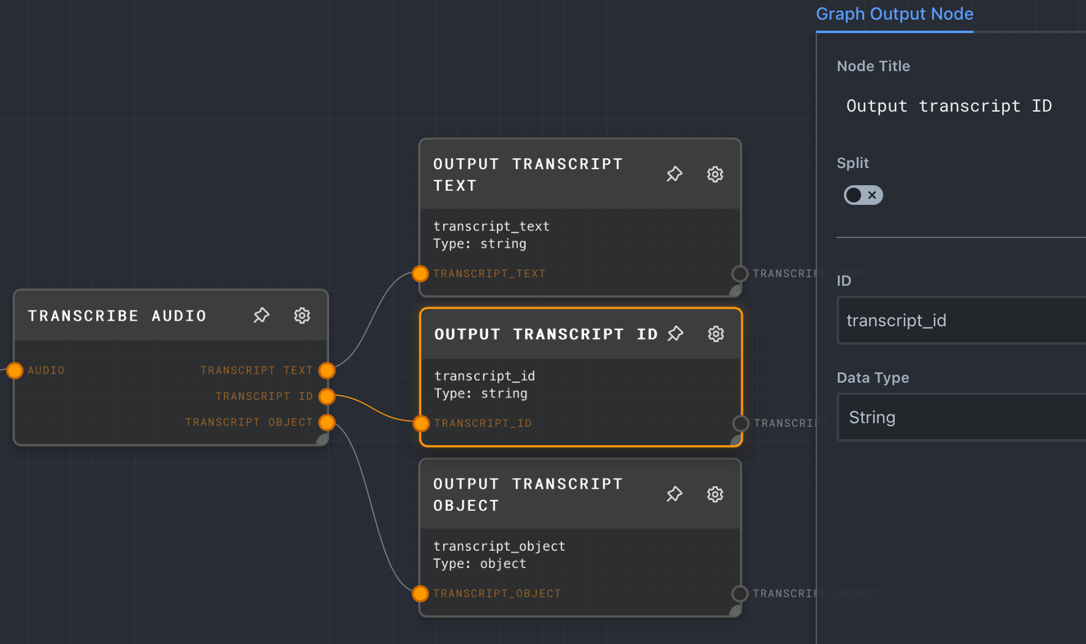The width and height of the screenshot is (1086, 644).
Task: Click output port of Output Transcript Object node
Action: [x=740, y=594]
